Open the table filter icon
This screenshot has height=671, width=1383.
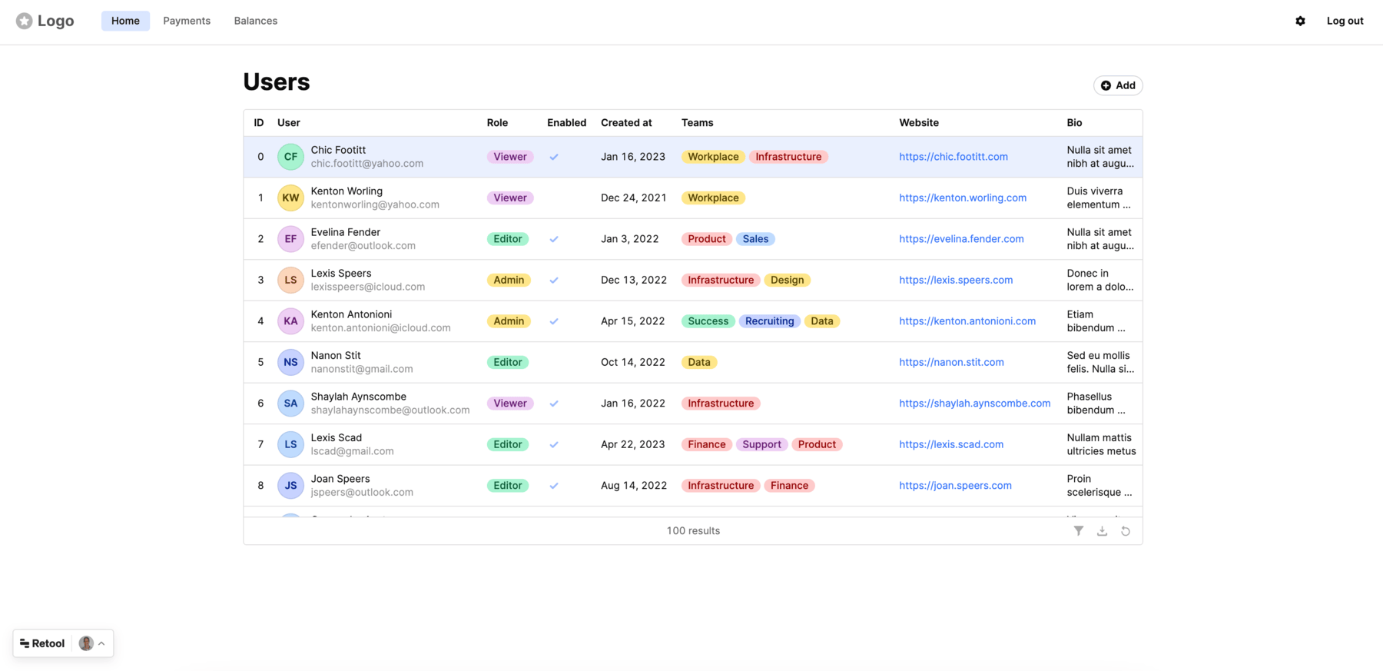click(x=1079, y=531)
